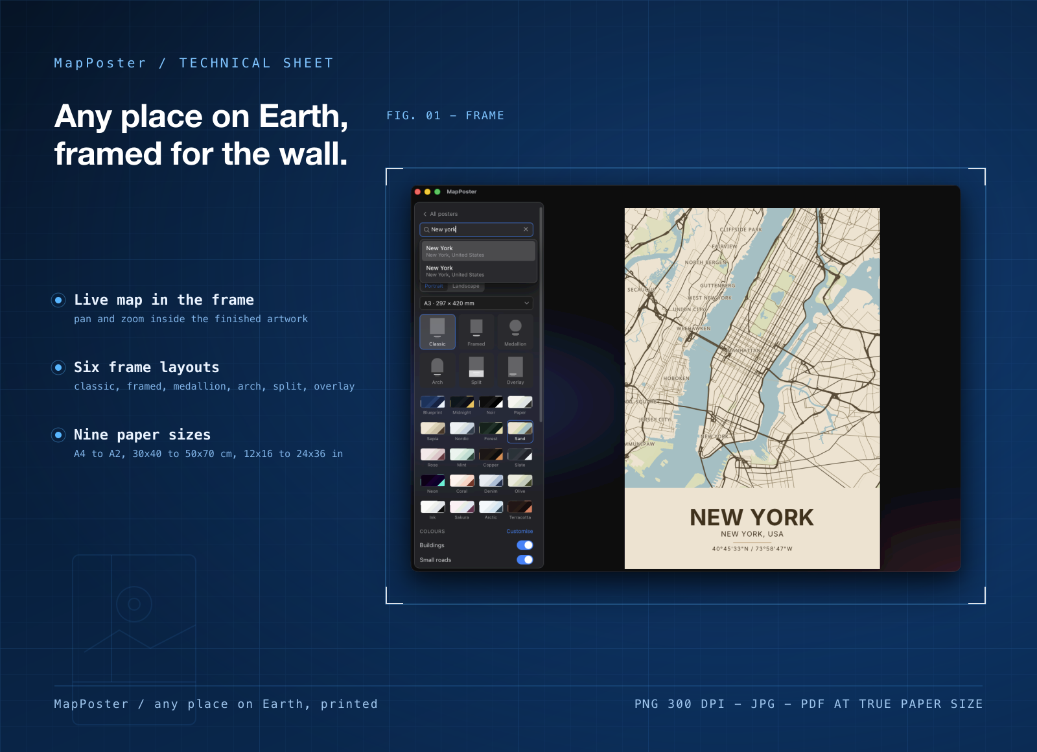Viewport: 1037px width, 752px height.
Task: Click the NEW YORK poster title
Action: click(x=752, y=517)
